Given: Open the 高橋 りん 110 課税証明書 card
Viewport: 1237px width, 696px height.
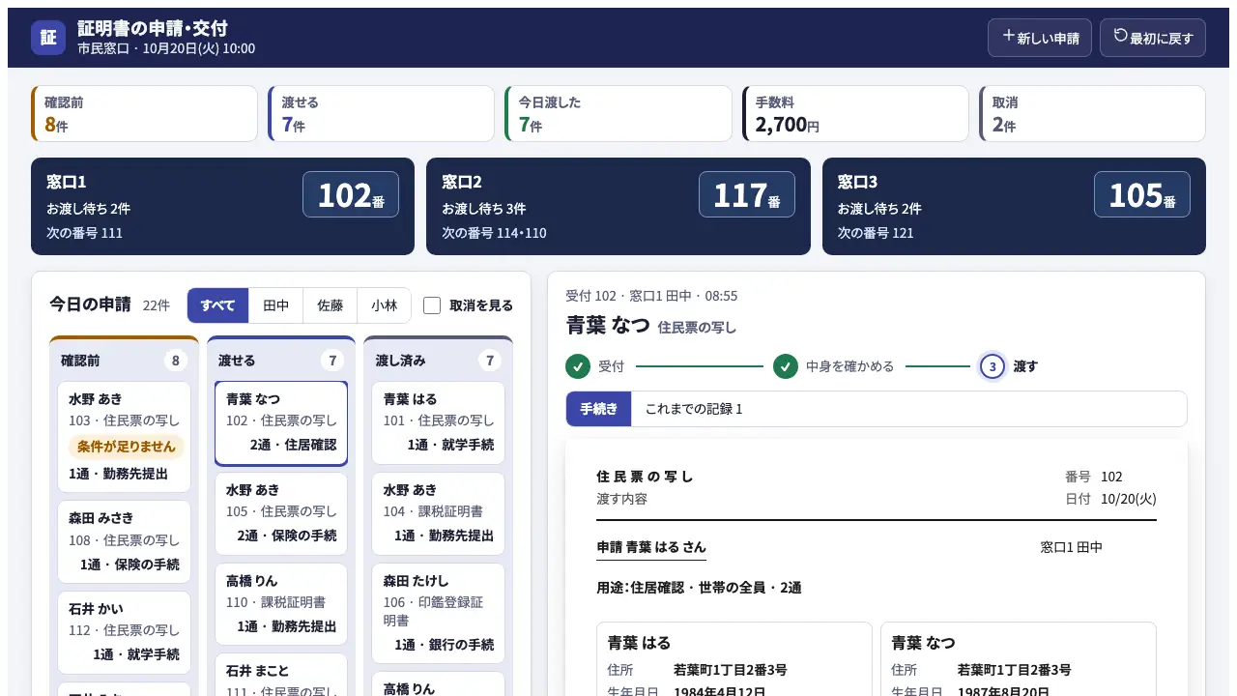Looking at the screenshot, I should tap(281, 603).
